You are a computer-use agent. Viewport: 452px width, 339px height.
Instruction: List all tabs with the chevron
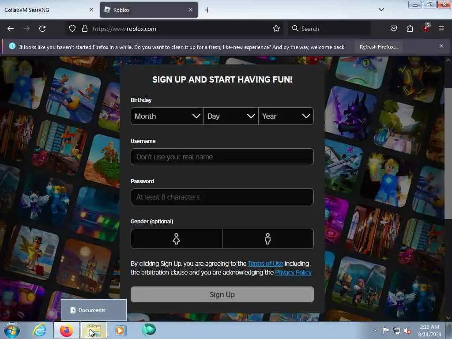pos(381,10)
